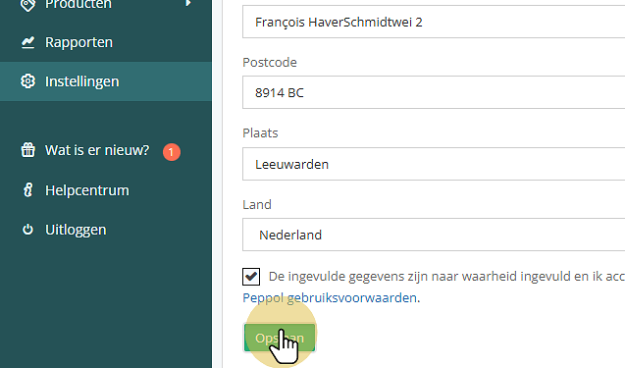This screenshot has width=625, height=368.
Task: Focus the Postcode field with 8914 BC
Action: pyautogui.click(x=434, y=92)
